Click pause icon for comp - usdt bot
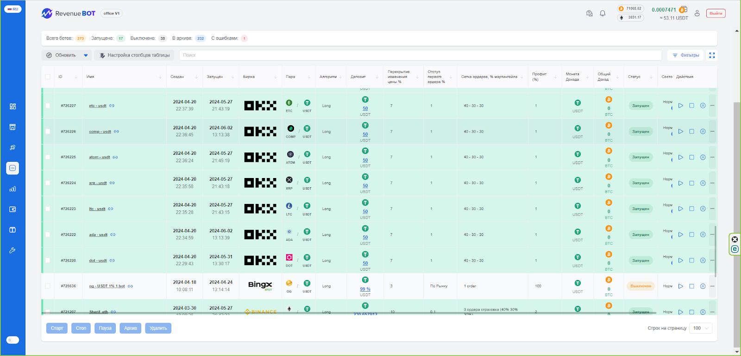Screen dimensions: 741x356 (703, 132)
